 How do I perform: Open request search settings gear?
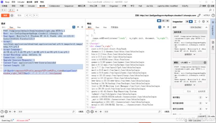pyautogui.click(x=6, y=112)
